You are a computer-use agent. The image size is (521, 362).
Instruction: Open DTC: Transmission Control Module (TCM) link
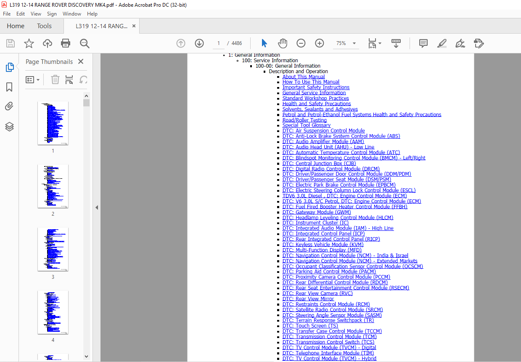coord(330,337)
